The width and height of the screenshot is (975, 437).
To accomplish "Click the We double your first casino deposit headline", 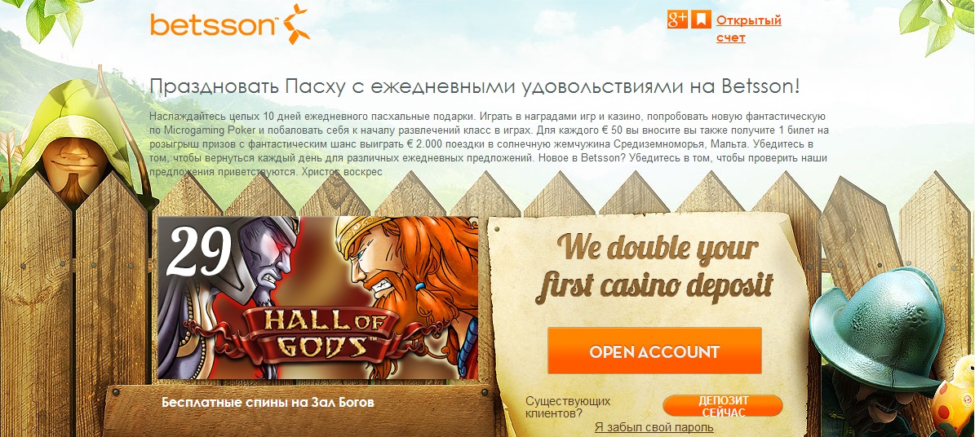I will [655, 267].
